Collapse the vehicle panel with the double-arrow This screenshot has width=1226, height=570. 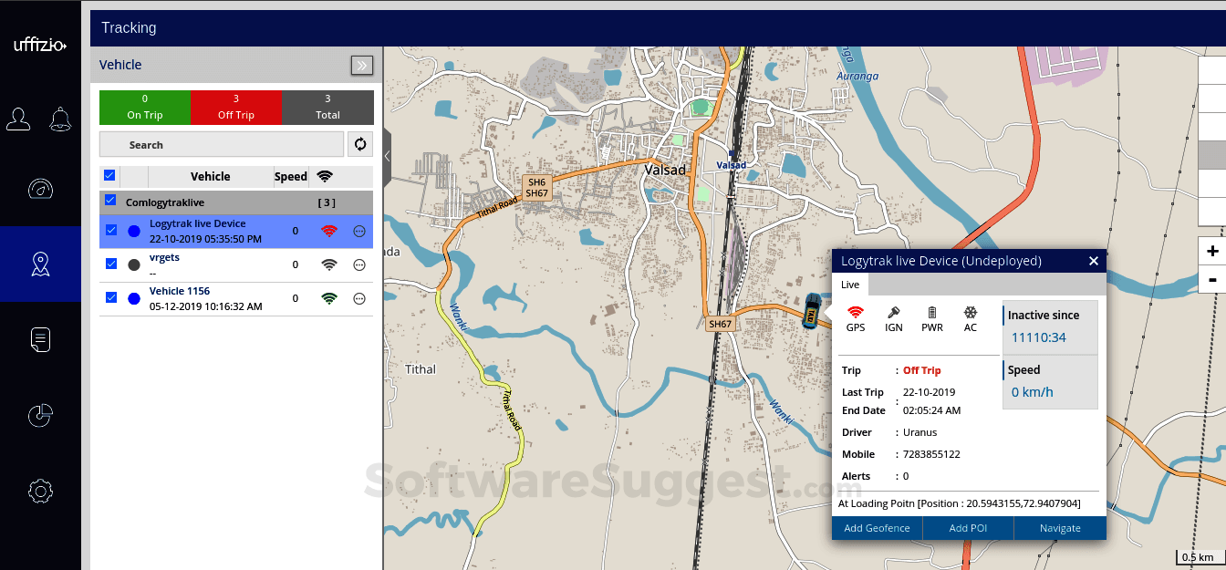pyautogui.click(x=361, y=65)
